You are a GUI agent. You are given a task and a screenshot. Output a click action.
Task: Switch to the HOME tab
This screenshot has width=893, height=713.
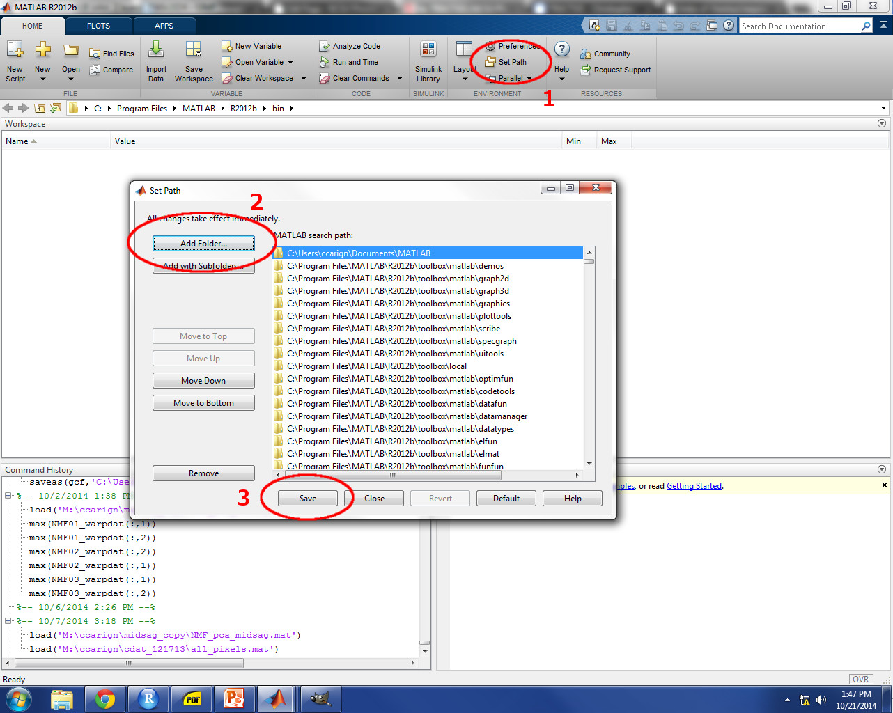tap(32, 26)
